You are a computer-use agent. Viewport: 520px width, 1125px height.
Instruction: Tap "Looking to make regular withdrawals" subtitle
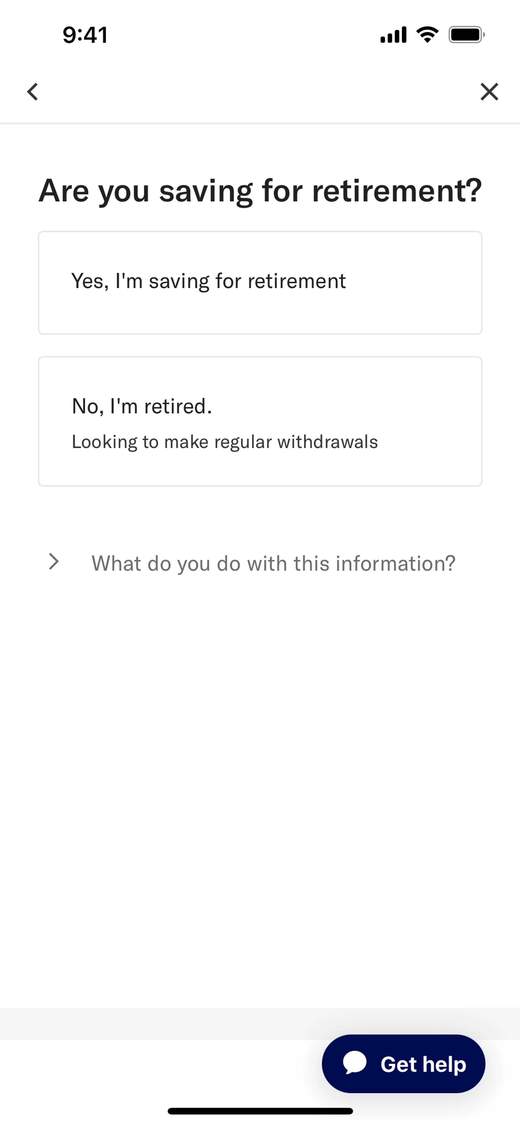point(225,442)
